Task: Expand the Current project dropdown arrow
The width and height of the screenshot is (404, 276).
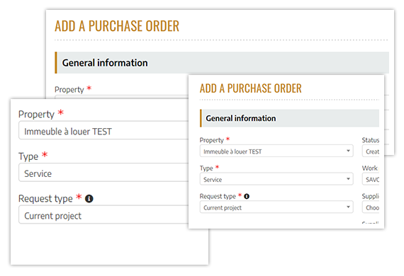Action: (x=348, y=207)
